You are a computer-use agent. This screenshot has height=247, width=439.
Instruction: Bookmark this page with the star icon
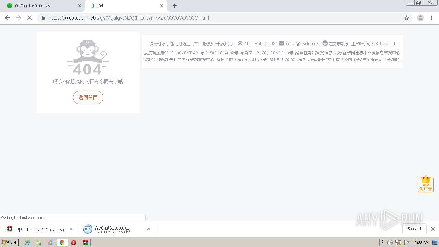[407, 18]
